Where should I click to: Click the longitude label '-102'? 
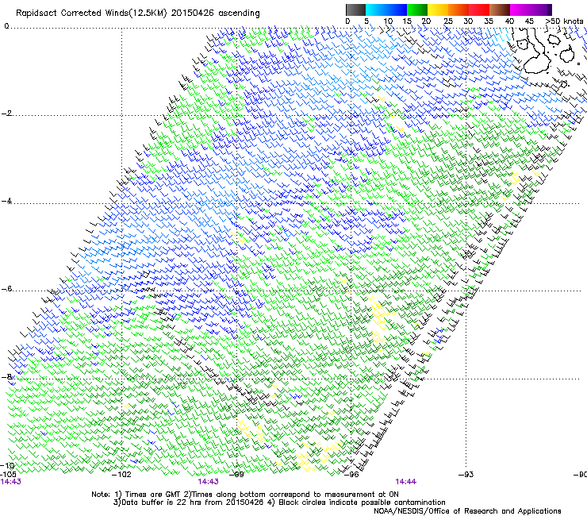tap(122, 475)
